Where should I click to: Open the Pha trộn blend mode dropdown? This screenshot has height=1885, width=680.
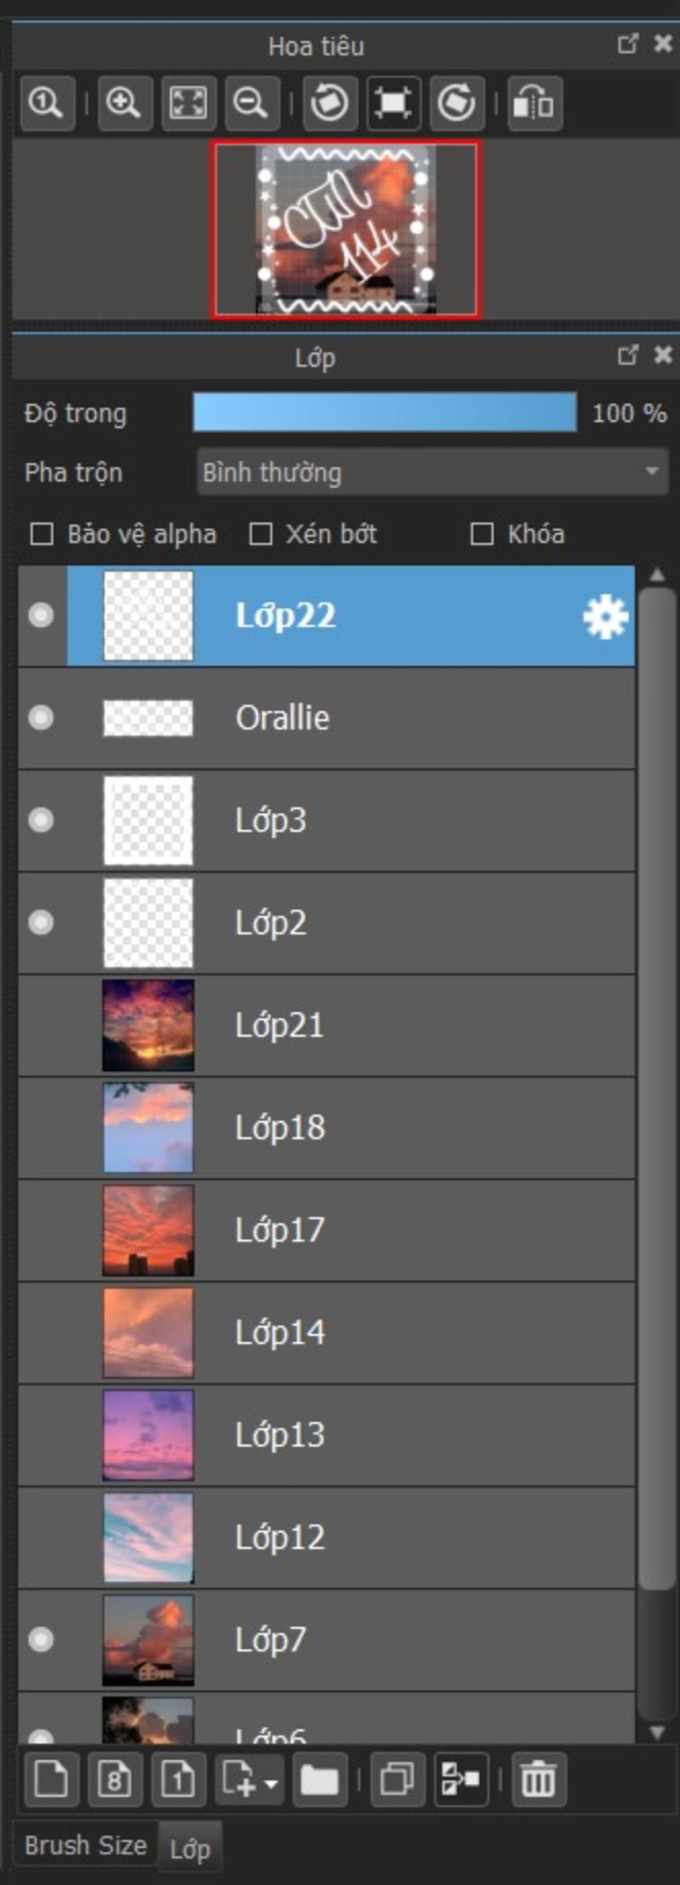coord(432,472)
